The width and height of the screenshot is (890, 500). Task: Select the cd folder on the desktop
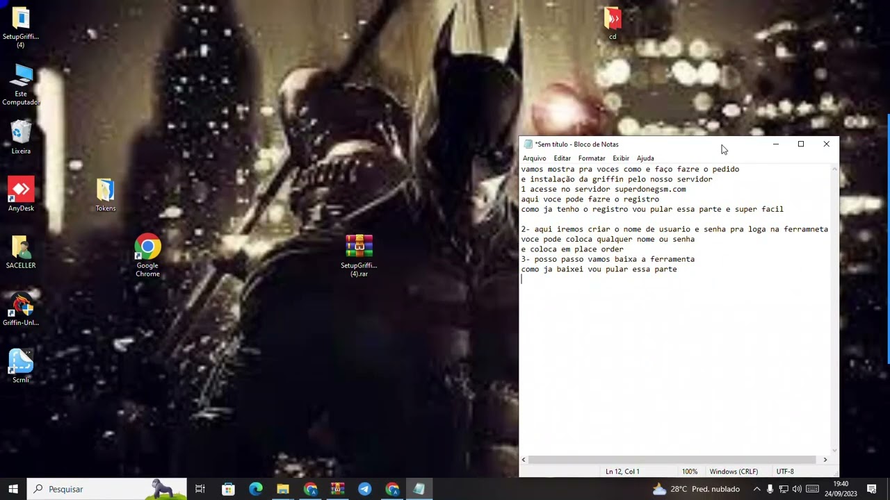pyautogui.click(x=613, y=24)
